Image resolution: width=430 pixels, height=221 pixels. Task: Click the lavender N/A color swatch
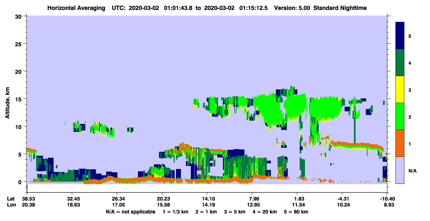[400, 170]
